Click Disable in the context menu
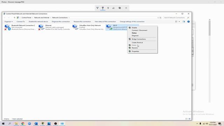This screenshot has width=224, height=126. pyautogui.click(x=134, y=28)
